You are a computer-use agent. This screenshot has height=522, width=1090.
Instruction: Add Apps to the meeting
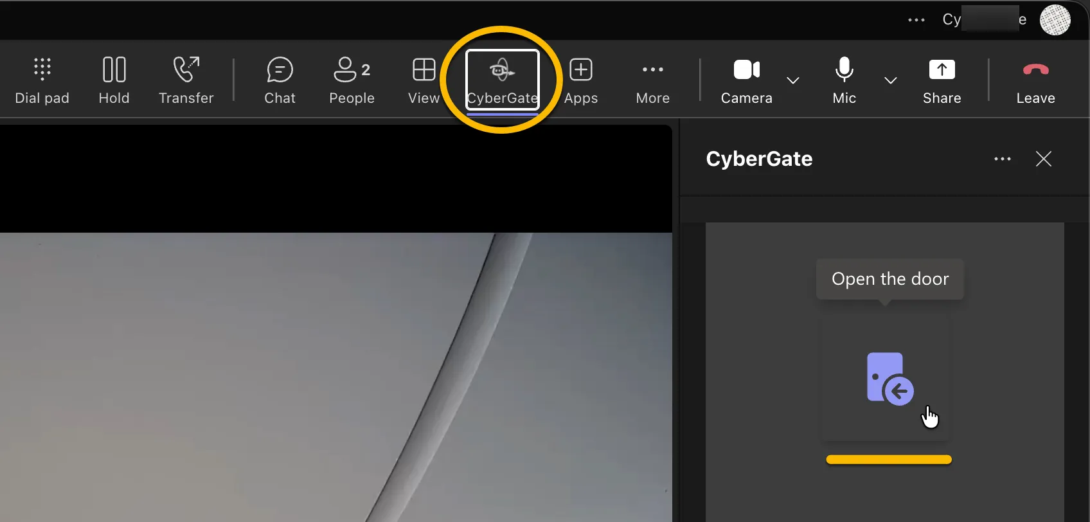point(581,80)
